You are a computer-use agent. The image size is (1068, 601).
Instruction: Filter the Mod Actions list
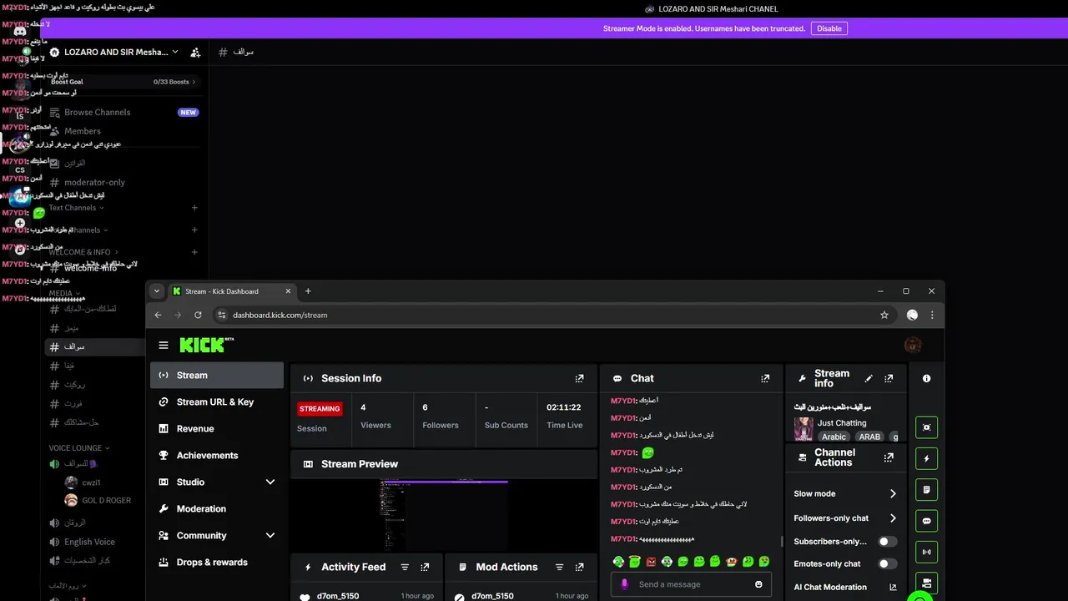point(559,567)
